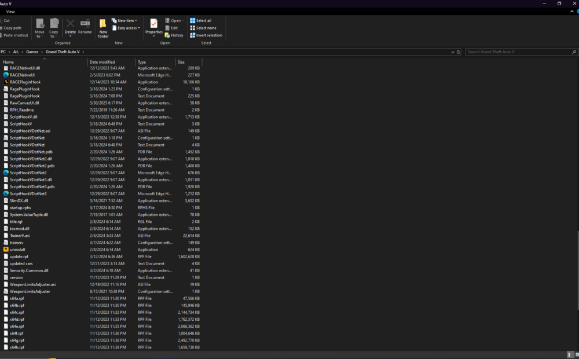579x359 pixels.
Task: Select updated cars text document
Action: pos(21,263)
